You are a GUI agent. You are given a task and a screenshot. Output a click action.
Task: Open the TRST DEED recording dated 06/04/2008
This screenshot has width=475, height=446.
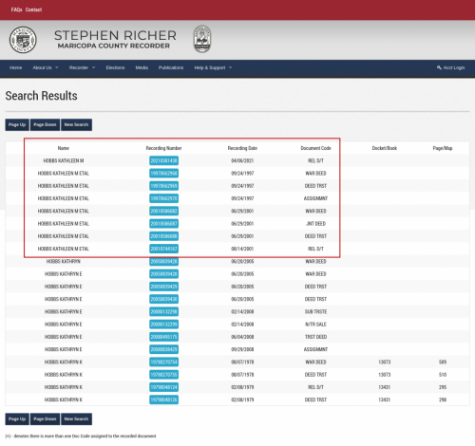163,337
